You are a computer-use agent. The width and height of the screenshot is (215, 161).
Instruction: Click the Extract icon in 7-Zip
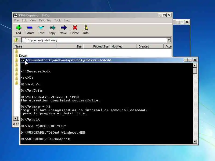[30, 30]
